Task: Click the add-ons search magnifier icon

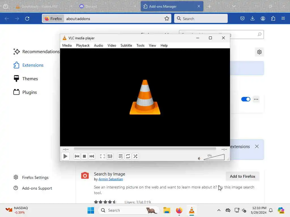Action: click(259, 34)
